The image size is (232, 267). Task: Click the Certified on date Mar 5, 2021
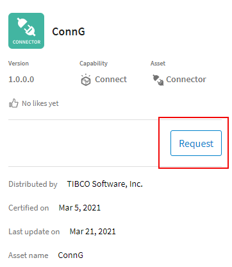click(79, 208)
